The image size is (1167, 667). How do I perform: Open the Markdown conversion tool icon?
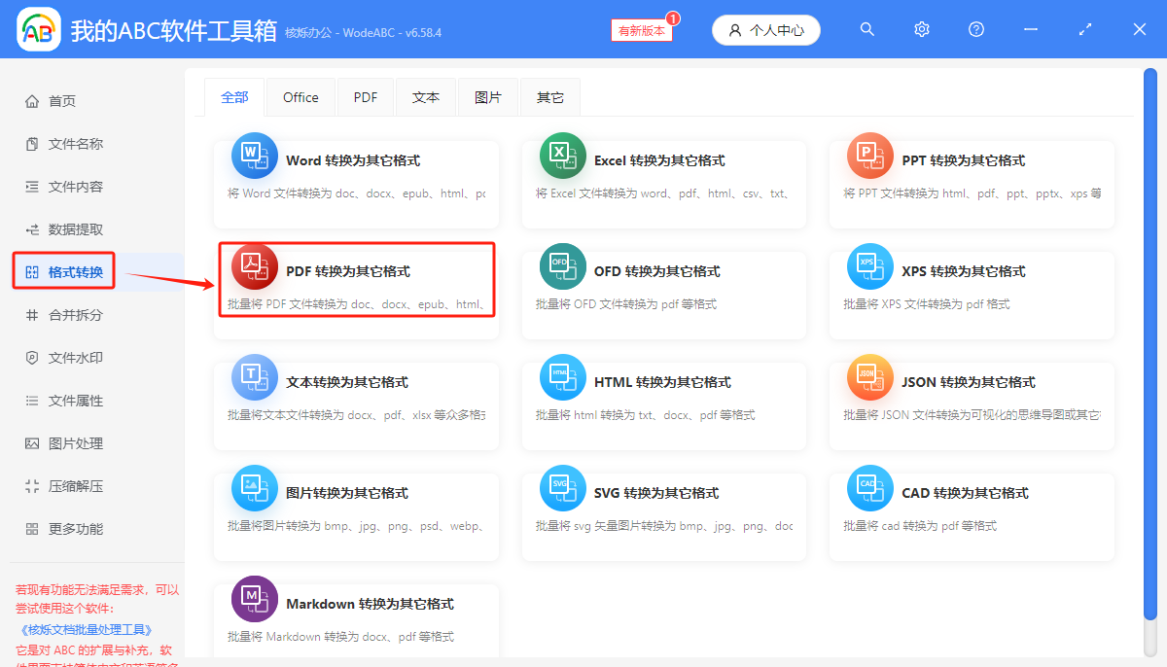[x=254, y=598]
